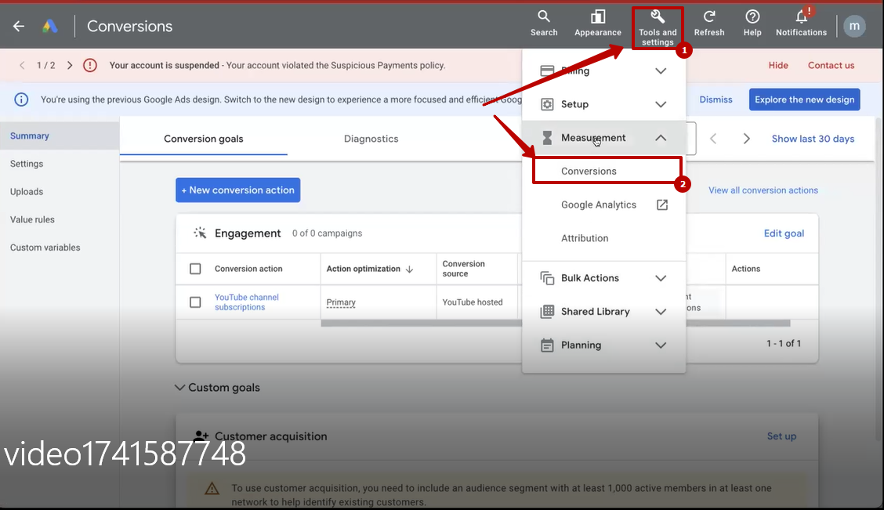Click Explore the new design button
Image resolution: width=884 pixels, height=510 pixels.
[805, 99]
